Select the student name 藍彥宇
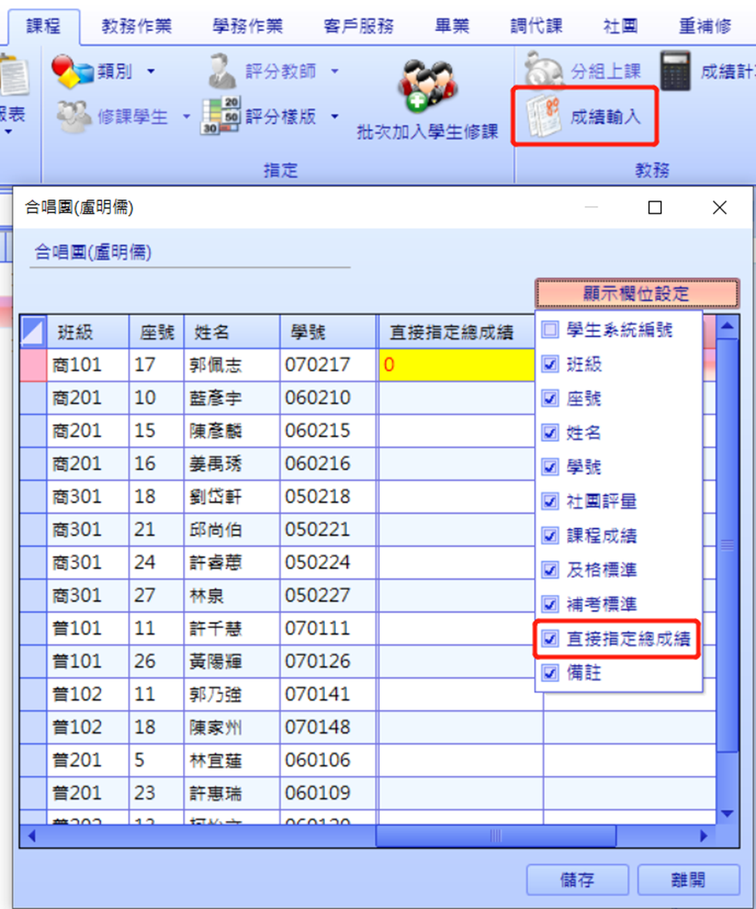Viewport: 756px width, 909px height. coord(216,398)
